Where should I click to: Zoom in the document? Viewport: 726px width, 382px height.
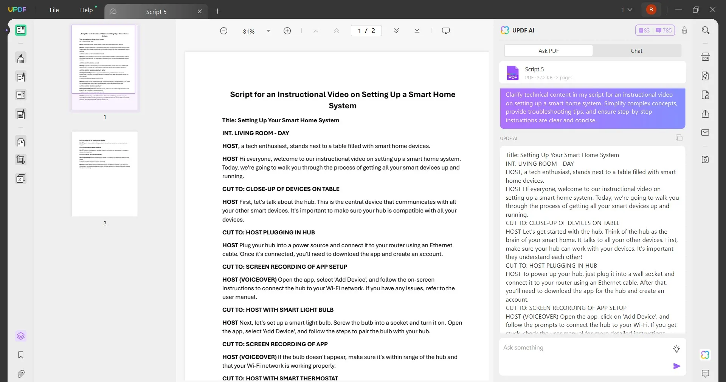287,31
